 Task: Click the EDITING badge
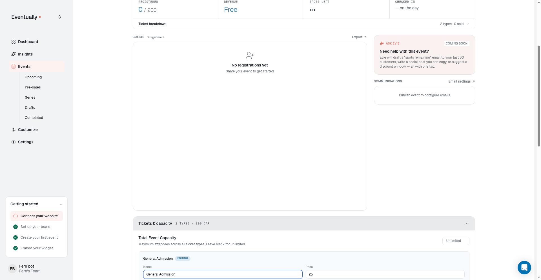pyautogui.click(x=183, y=258)
